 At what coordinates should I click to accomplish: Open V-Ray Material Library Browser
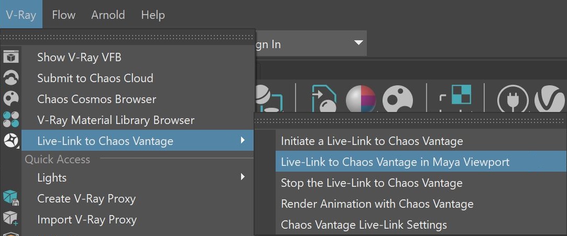click(138, 120)
